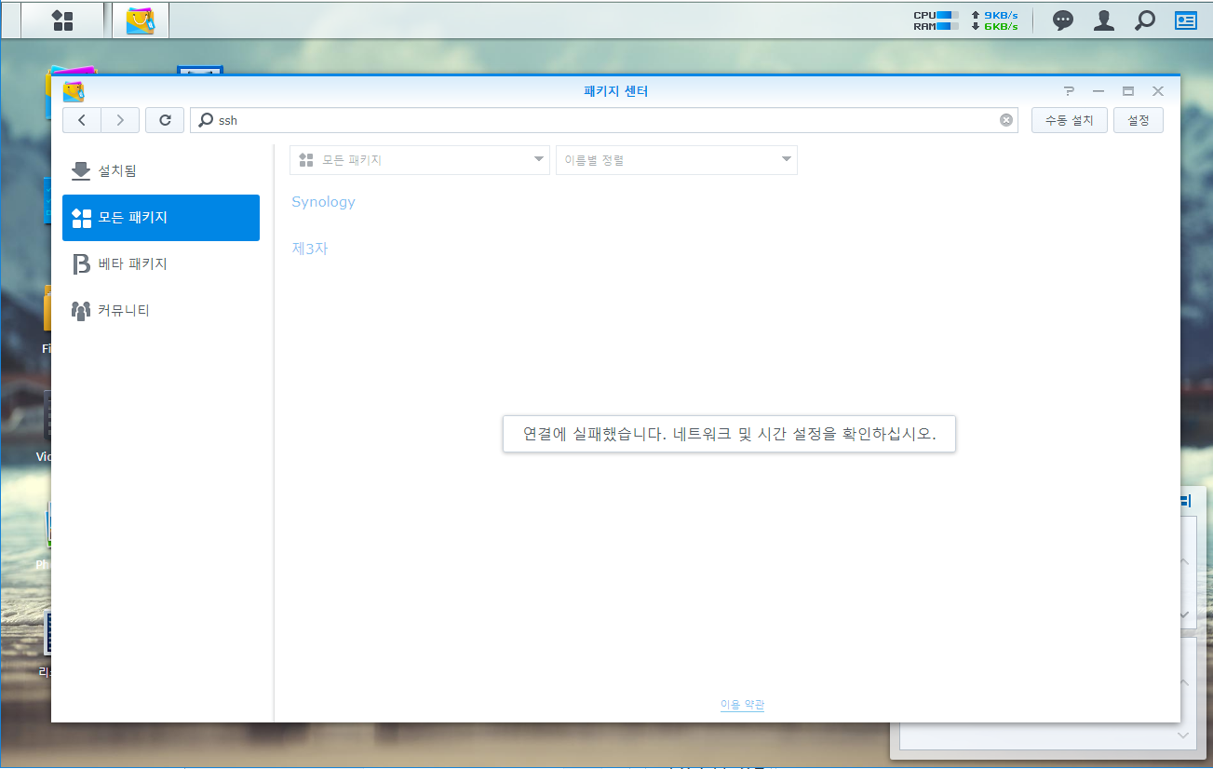Maximize the Package Center window
Screen dimensions: 1213x769
1128,91
